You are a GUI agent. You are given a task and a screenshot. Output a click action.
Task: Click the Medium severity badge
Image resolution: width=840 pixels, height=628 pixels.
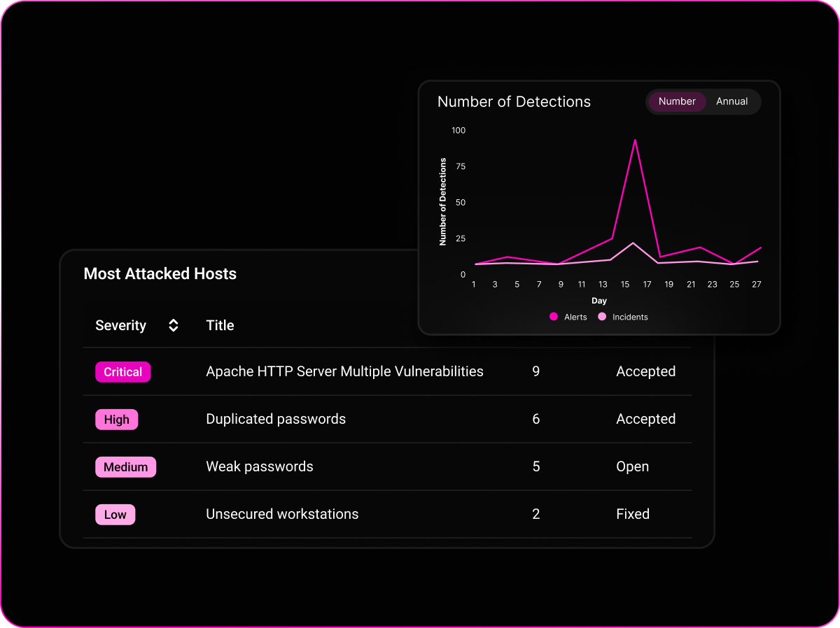pyautogui.click(x=126, y=467)
